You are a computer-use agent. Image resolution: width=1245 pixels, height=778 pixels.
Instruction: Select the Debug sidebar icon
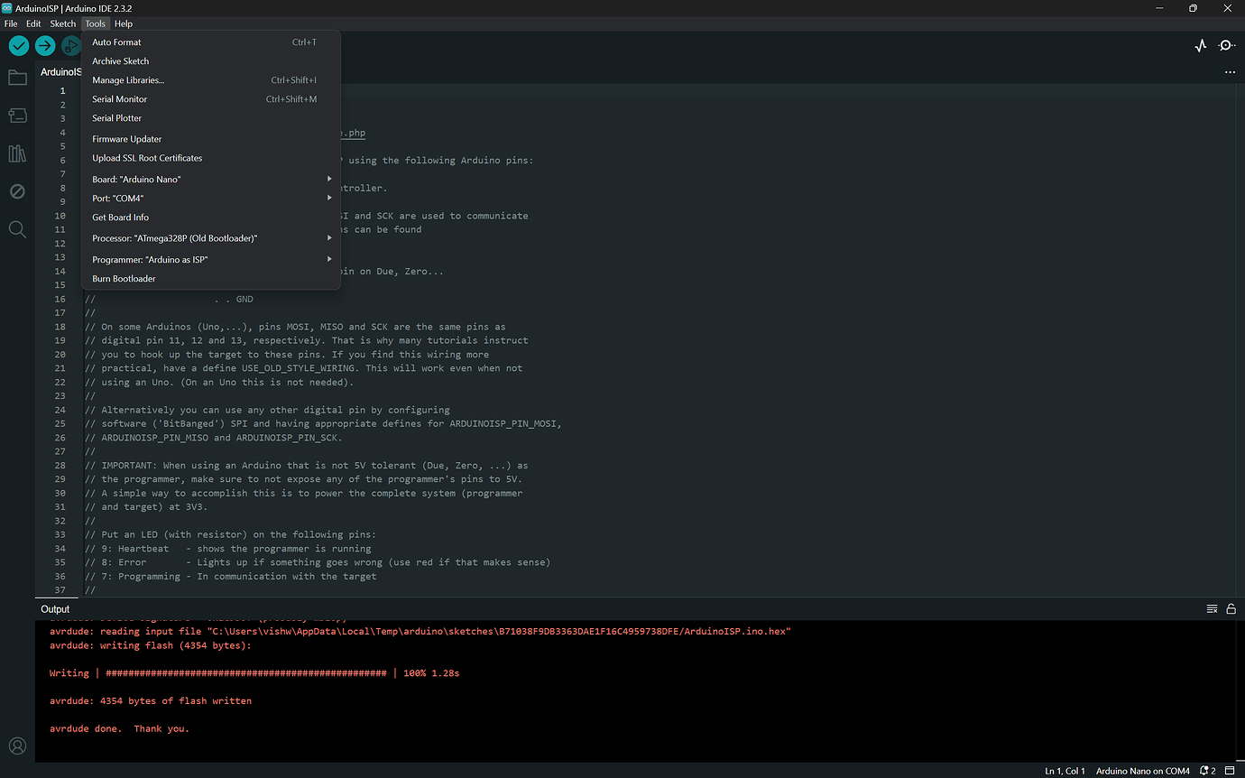pos(17,191)
